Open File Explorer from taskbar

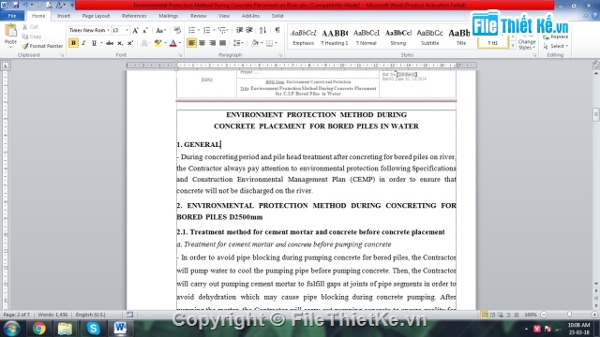pos(65,329)
